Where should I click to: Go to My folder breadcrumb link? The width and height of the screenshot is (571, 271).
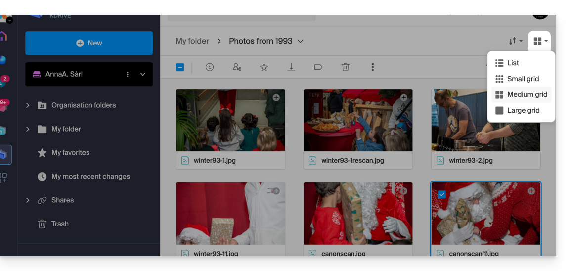click(192, 41)
